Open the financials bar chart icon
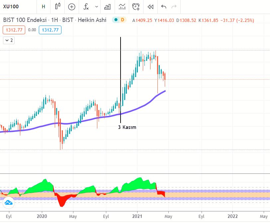This screenshot has height=223, width=270. pos(108,7)
